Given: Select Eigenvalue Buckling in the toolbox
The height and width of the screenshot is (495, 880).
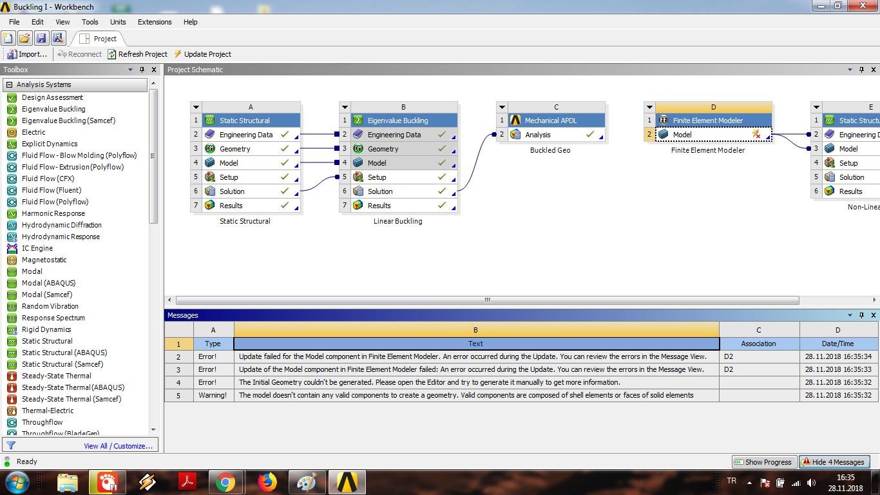Looking at the screenshot, I should click(x=53, y=109).
